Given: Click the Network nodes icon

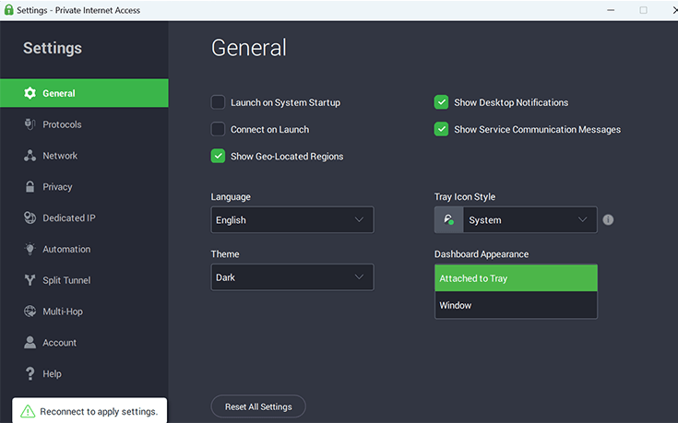Looking at the screenshot, I should tap(30, 156).
